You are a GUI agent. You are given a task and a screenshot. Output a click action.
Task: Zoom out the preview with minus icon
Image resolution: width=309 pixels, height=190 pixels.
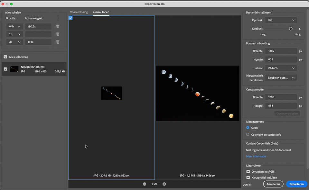pos(145,184)
